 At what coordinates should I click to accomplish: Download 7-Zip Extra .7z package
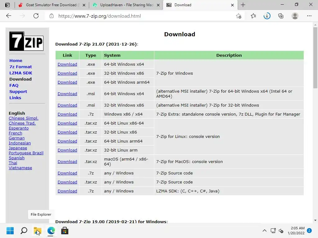tap(67, 114)
